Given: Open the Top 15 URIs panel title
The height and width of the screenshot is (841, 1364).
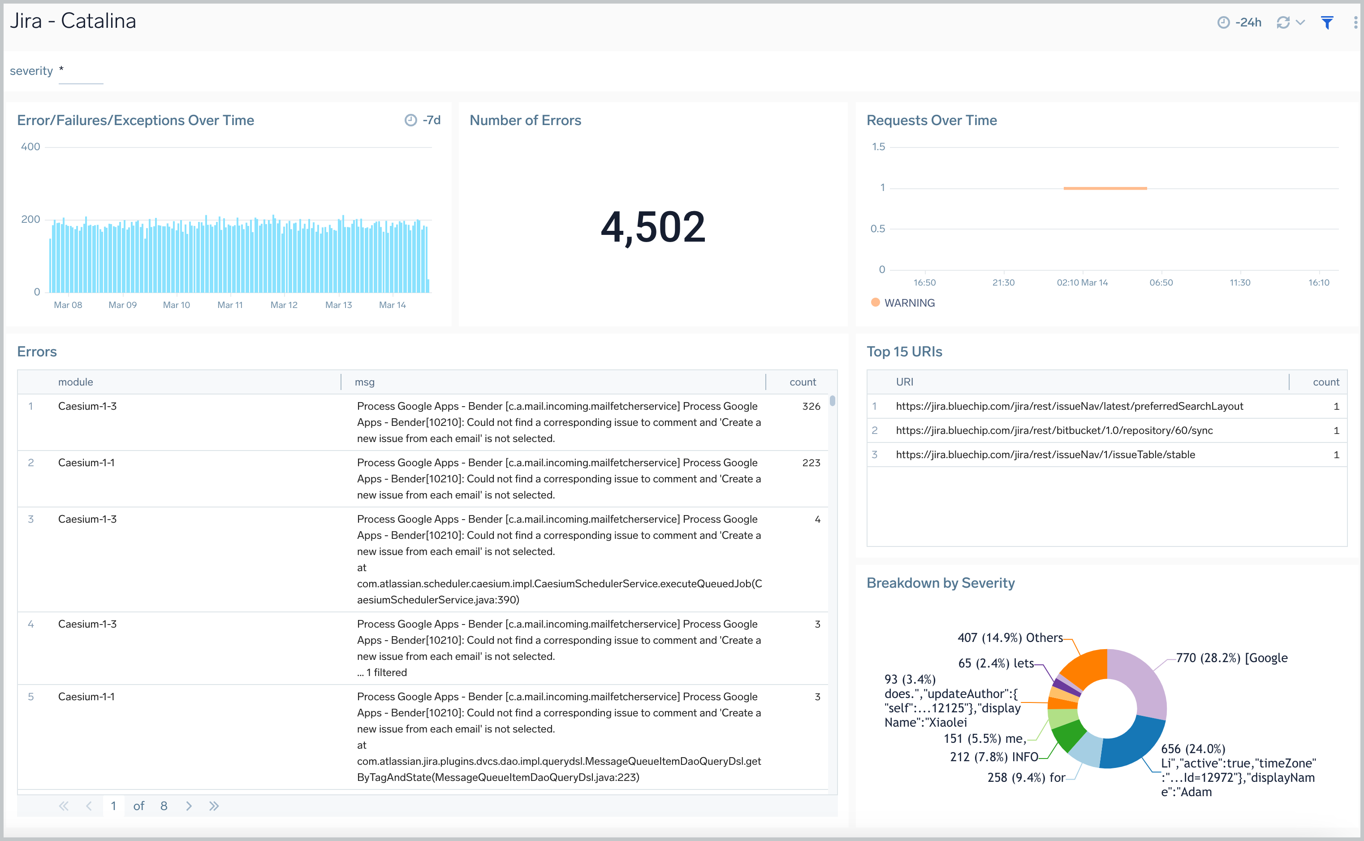Looking at the screenshot, I should click(x=904, y=351).
